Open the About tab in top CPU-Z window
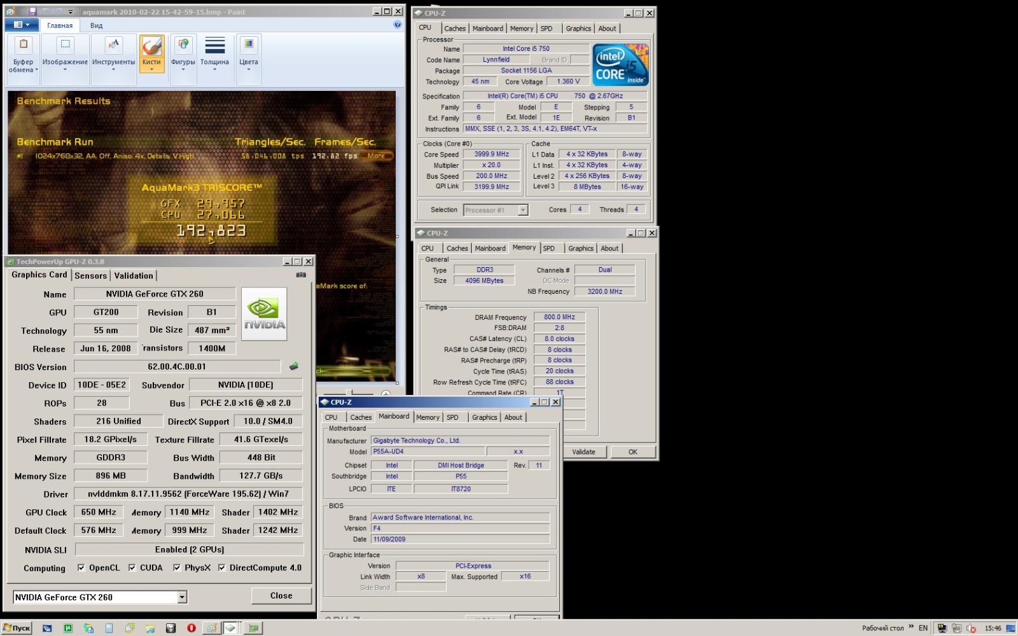Image resolution: width=1018 pixels, height=636 pixels. 607,29
